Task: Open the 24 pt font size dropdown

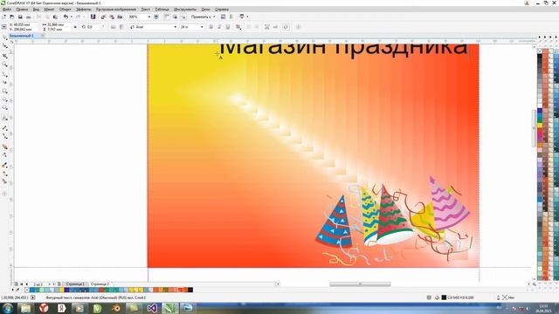Action: (202, 27)
